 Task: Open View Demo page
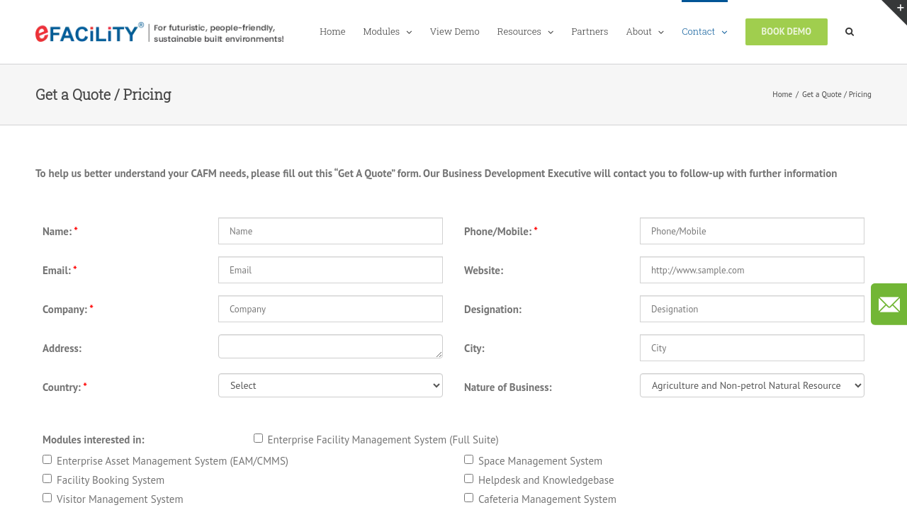[455, 32]
